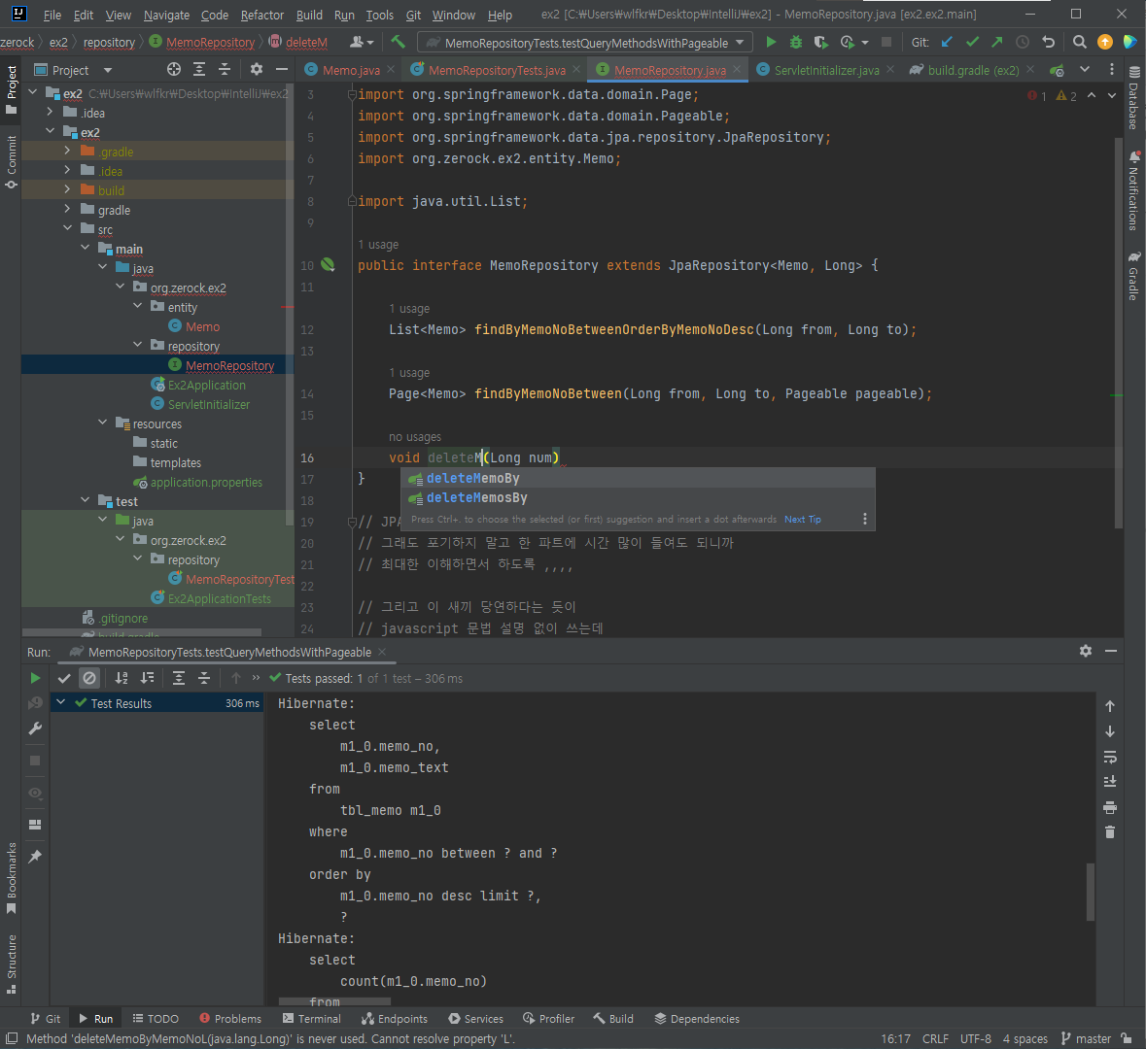Select the deleteMemoBy completion suggestion
The height and width of the screenshot is (1049, 1146).
coord(638,479)
